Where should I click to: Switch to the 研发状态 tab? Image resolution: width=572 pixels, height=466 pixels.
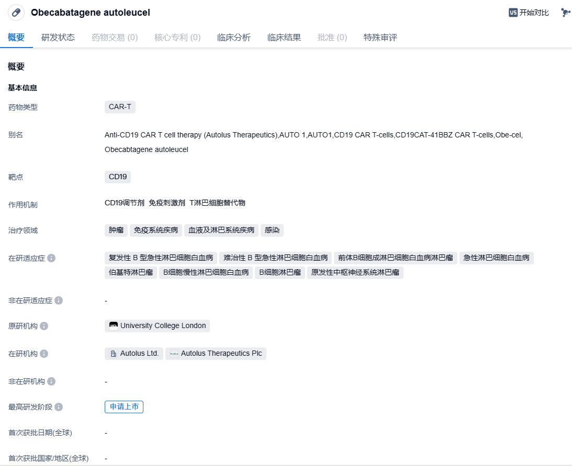pyautogui.click(x=58, y=38)
